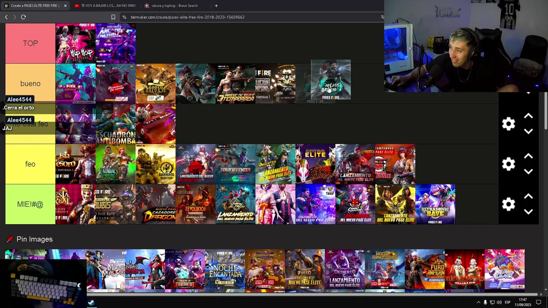Select the Guerreros Desérticos pass
Viewport: 548px width, 308px height.
point(155,164)
